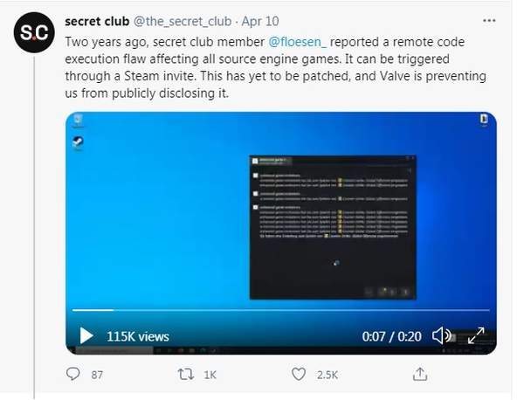Click the third checkbox in the dark Steam window

coord(256,207)
